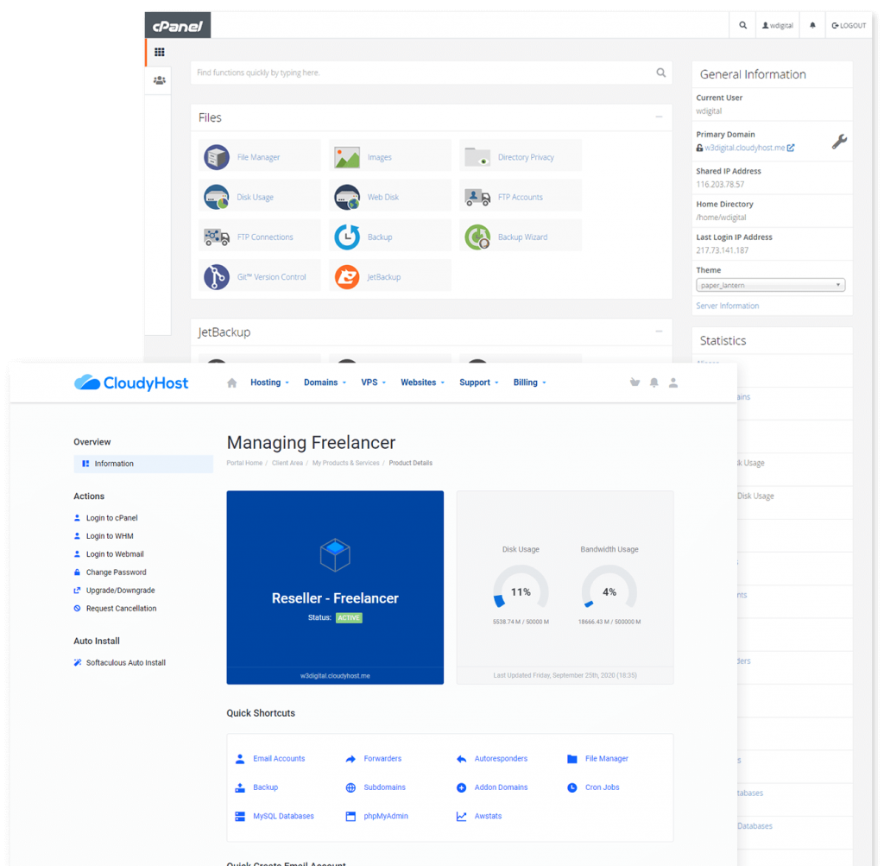Screen dimensions: 884x866
Task: Select Change Password action
Action: pyautogui.click(x=110, y=572)
